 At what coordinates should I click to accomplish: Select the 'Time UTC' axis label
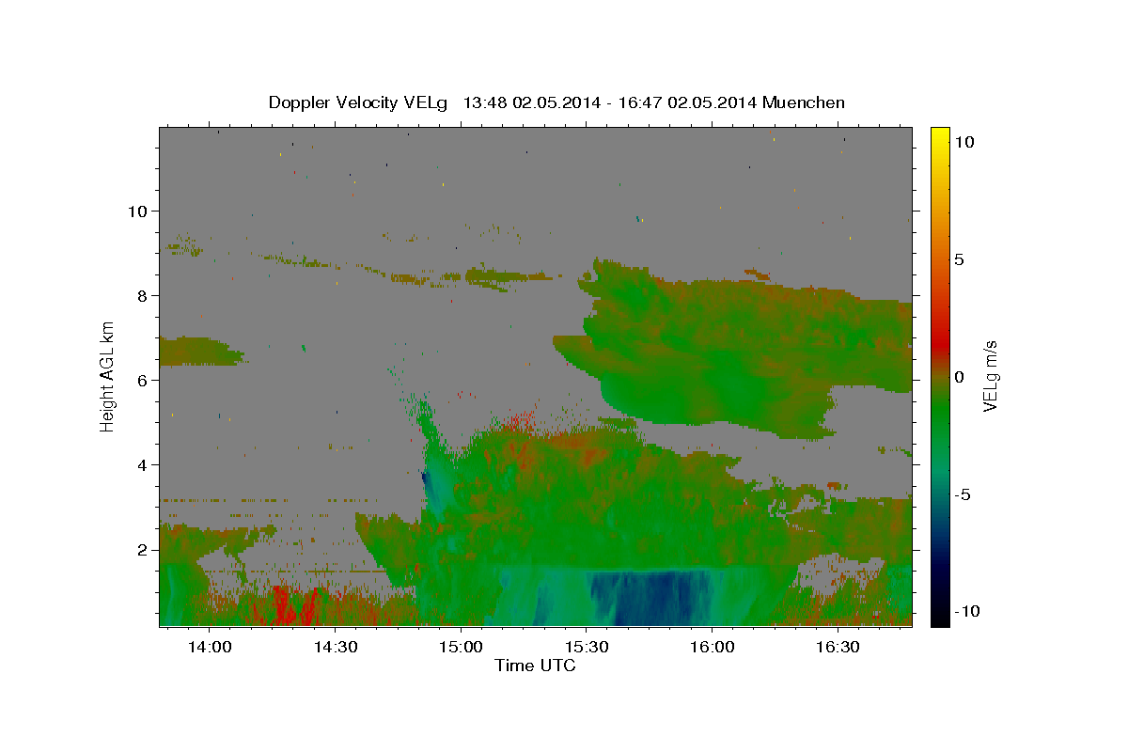pyautogui.click(x=535, y=666)
